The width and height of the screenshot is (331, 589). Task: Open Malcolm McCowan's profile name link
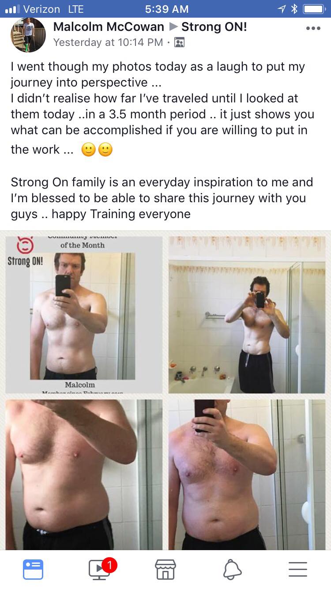109,26
